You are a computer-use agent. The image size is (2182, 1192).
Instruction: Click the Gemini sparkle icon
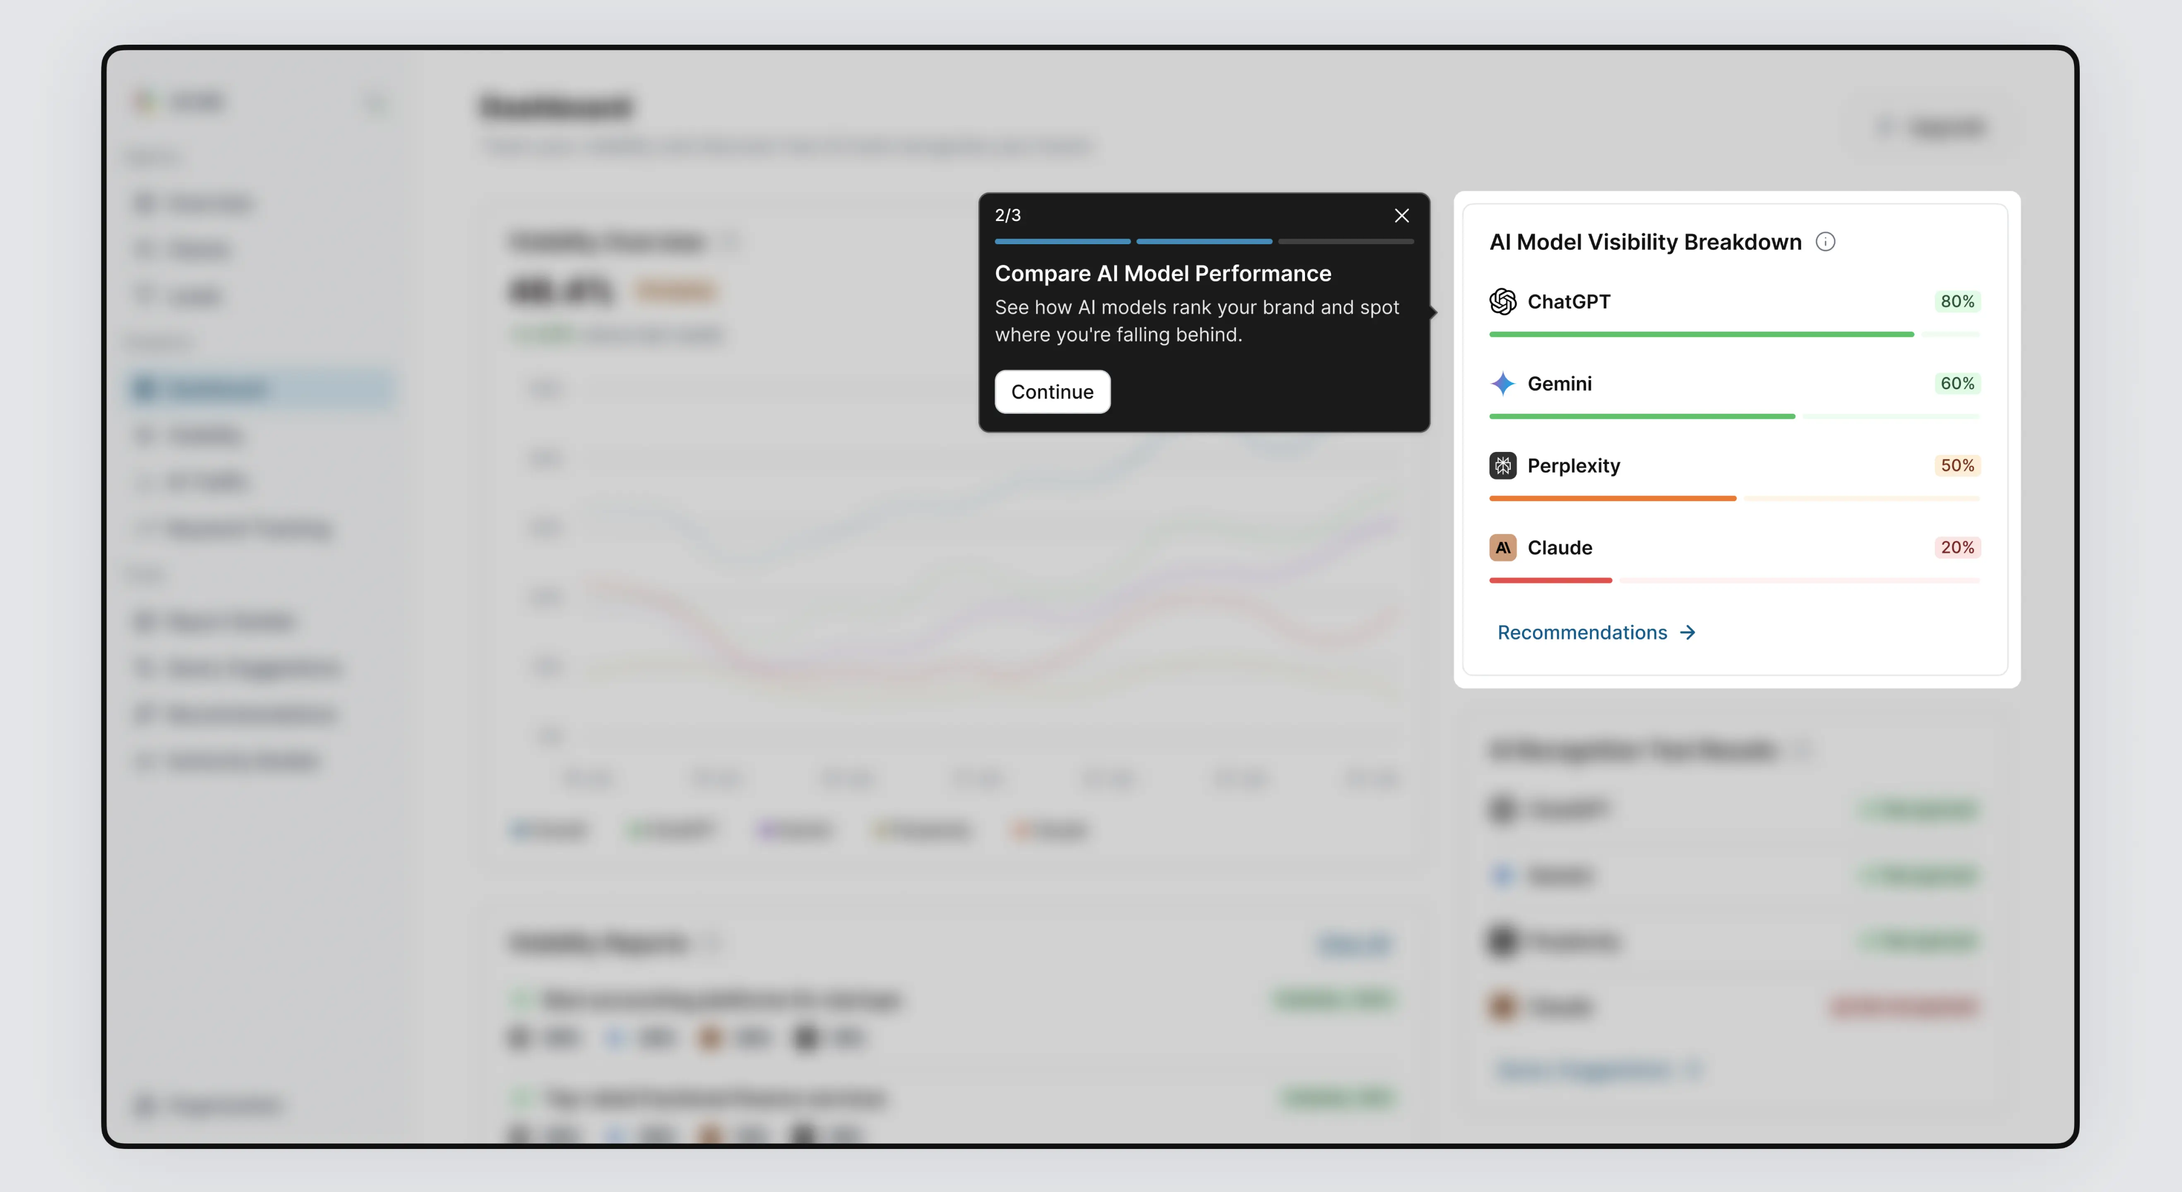(1503, 384)
